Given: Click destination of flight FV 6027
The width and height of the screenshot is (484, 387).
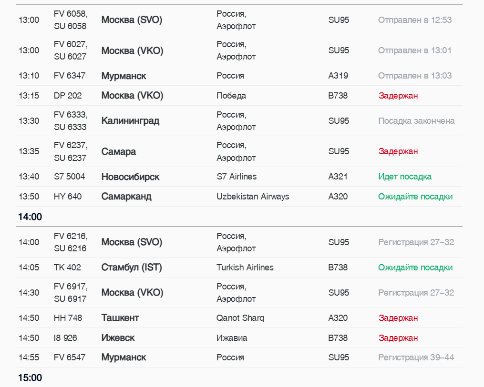Looking at the screenshot, I should (132, 50).
